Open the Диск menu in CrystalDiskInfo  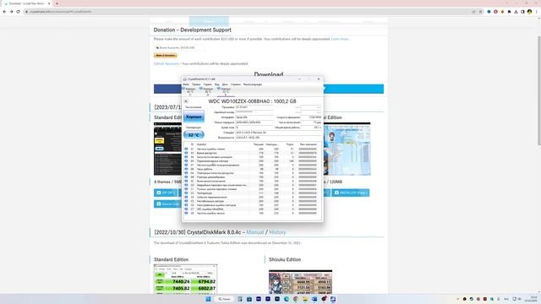pyautogui.click(x=225, y=84)
